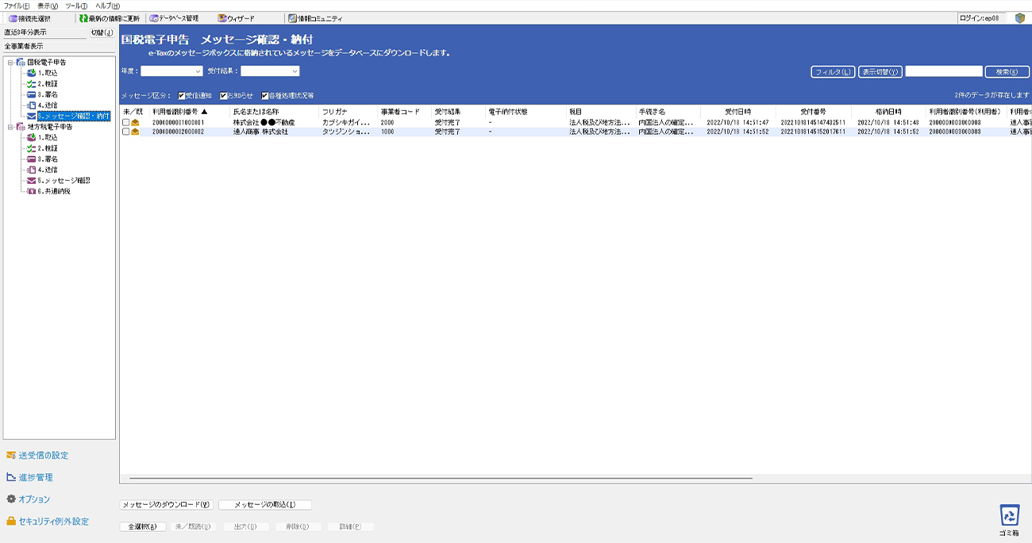Uncheck the 受信通知 checkbox

coord(182,95)
